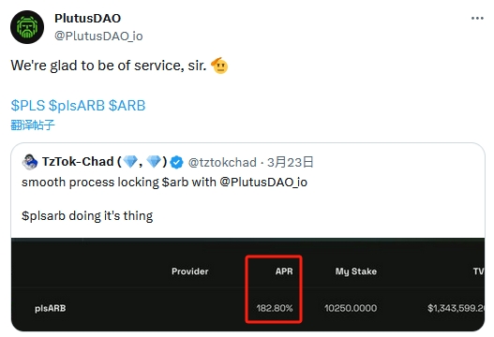Open the $ARB cashtag

[127, 106]
